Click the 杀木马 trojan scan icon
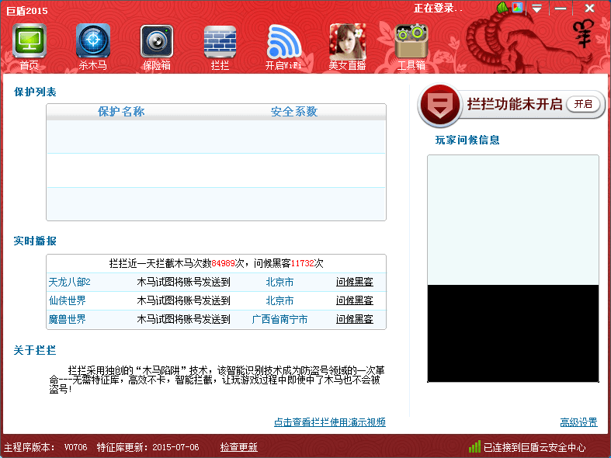This screenshot has height=458, width=611. [x=92, y=46]
